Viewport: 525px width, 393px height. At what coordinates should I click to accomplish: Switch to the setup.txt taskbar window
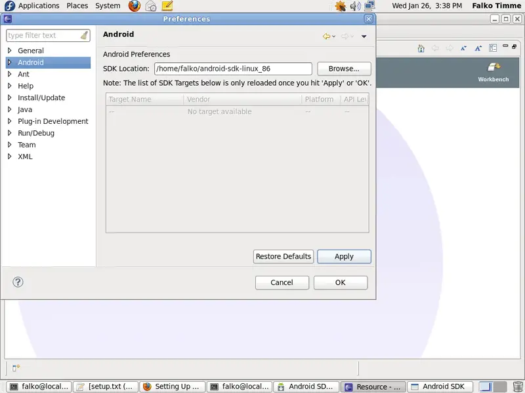pyautogui.click(x=106, y=386)
